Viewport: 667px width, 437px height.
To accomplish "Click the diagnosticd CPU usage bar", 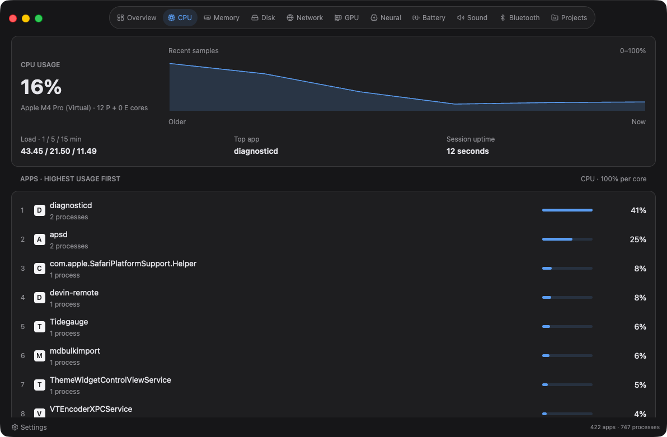I will [567, 210].
